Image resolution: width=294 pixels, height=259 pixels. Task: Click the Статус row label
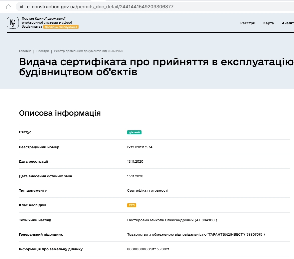tap(25, 132)
